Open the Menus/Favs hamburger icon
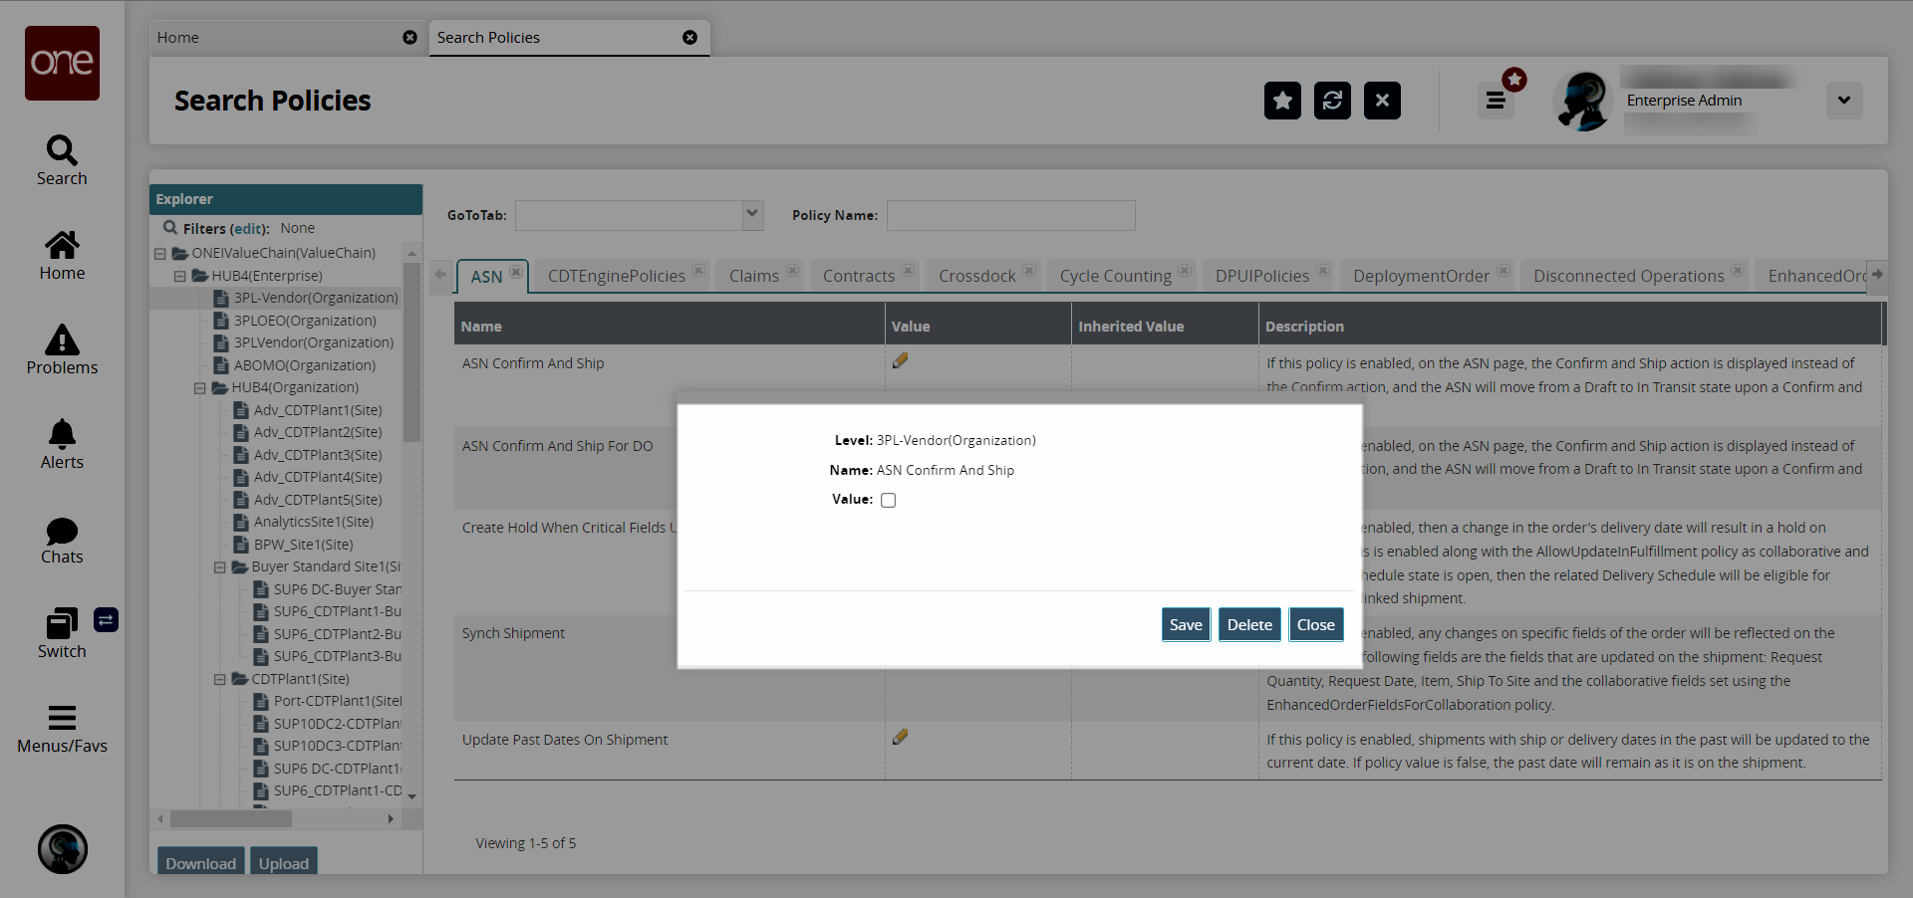 [x=62, y=718]
